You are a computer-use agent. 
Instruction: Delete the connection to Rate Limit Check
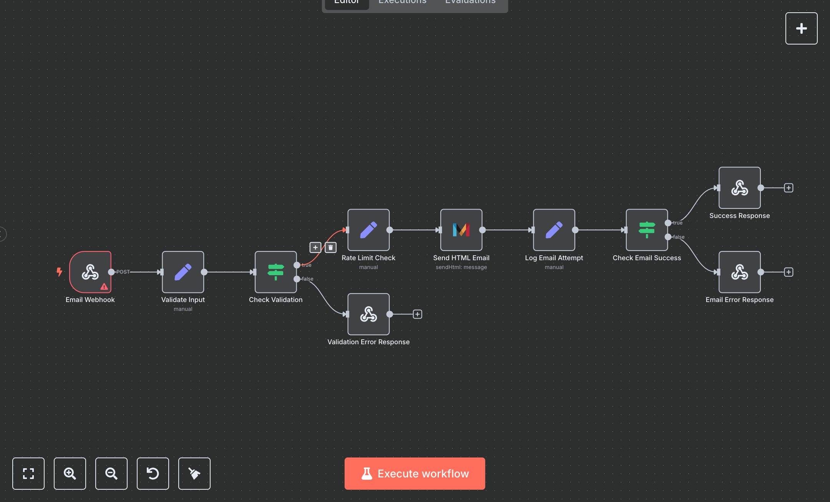tap(330, 248)
